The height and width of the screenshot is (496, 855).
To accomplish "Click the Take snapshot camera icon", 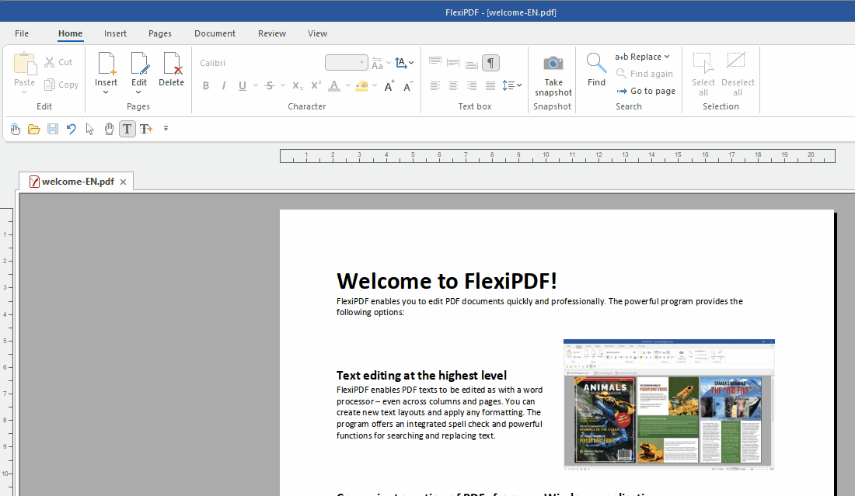I will 553,64.
